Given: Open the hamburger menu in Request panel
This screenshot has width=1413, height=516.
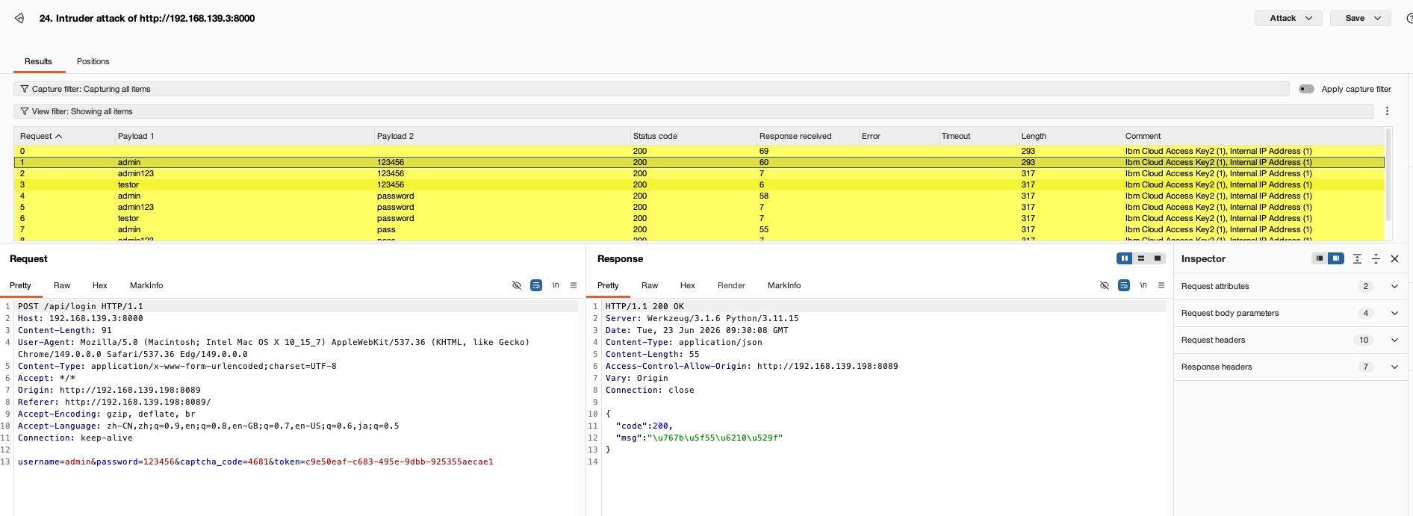Looking at the screenshot, I should (574, 285).
